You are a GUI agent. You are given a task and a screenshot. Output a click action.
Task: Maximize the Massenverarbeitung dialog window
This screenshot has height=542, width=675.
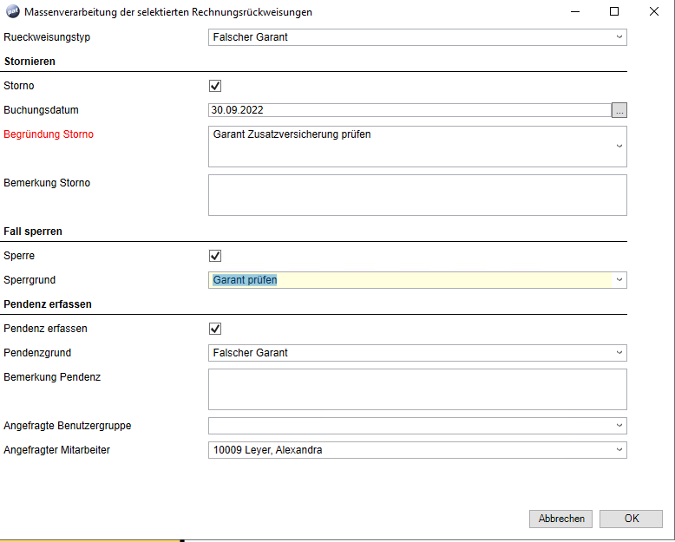pos(614,12)
